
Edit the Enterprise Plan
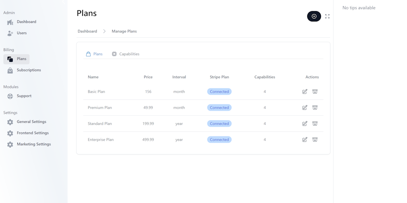(x=304, y=140)
